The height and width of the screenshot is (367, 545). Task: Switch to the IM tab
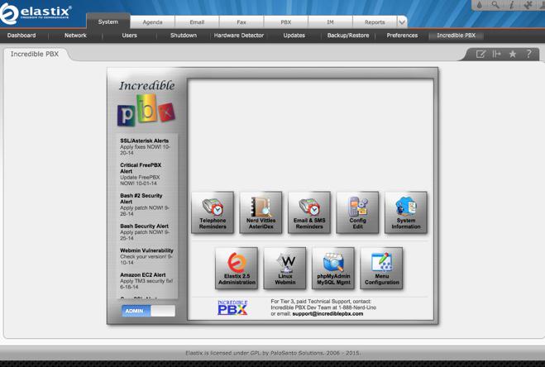[x=330, y=22]
